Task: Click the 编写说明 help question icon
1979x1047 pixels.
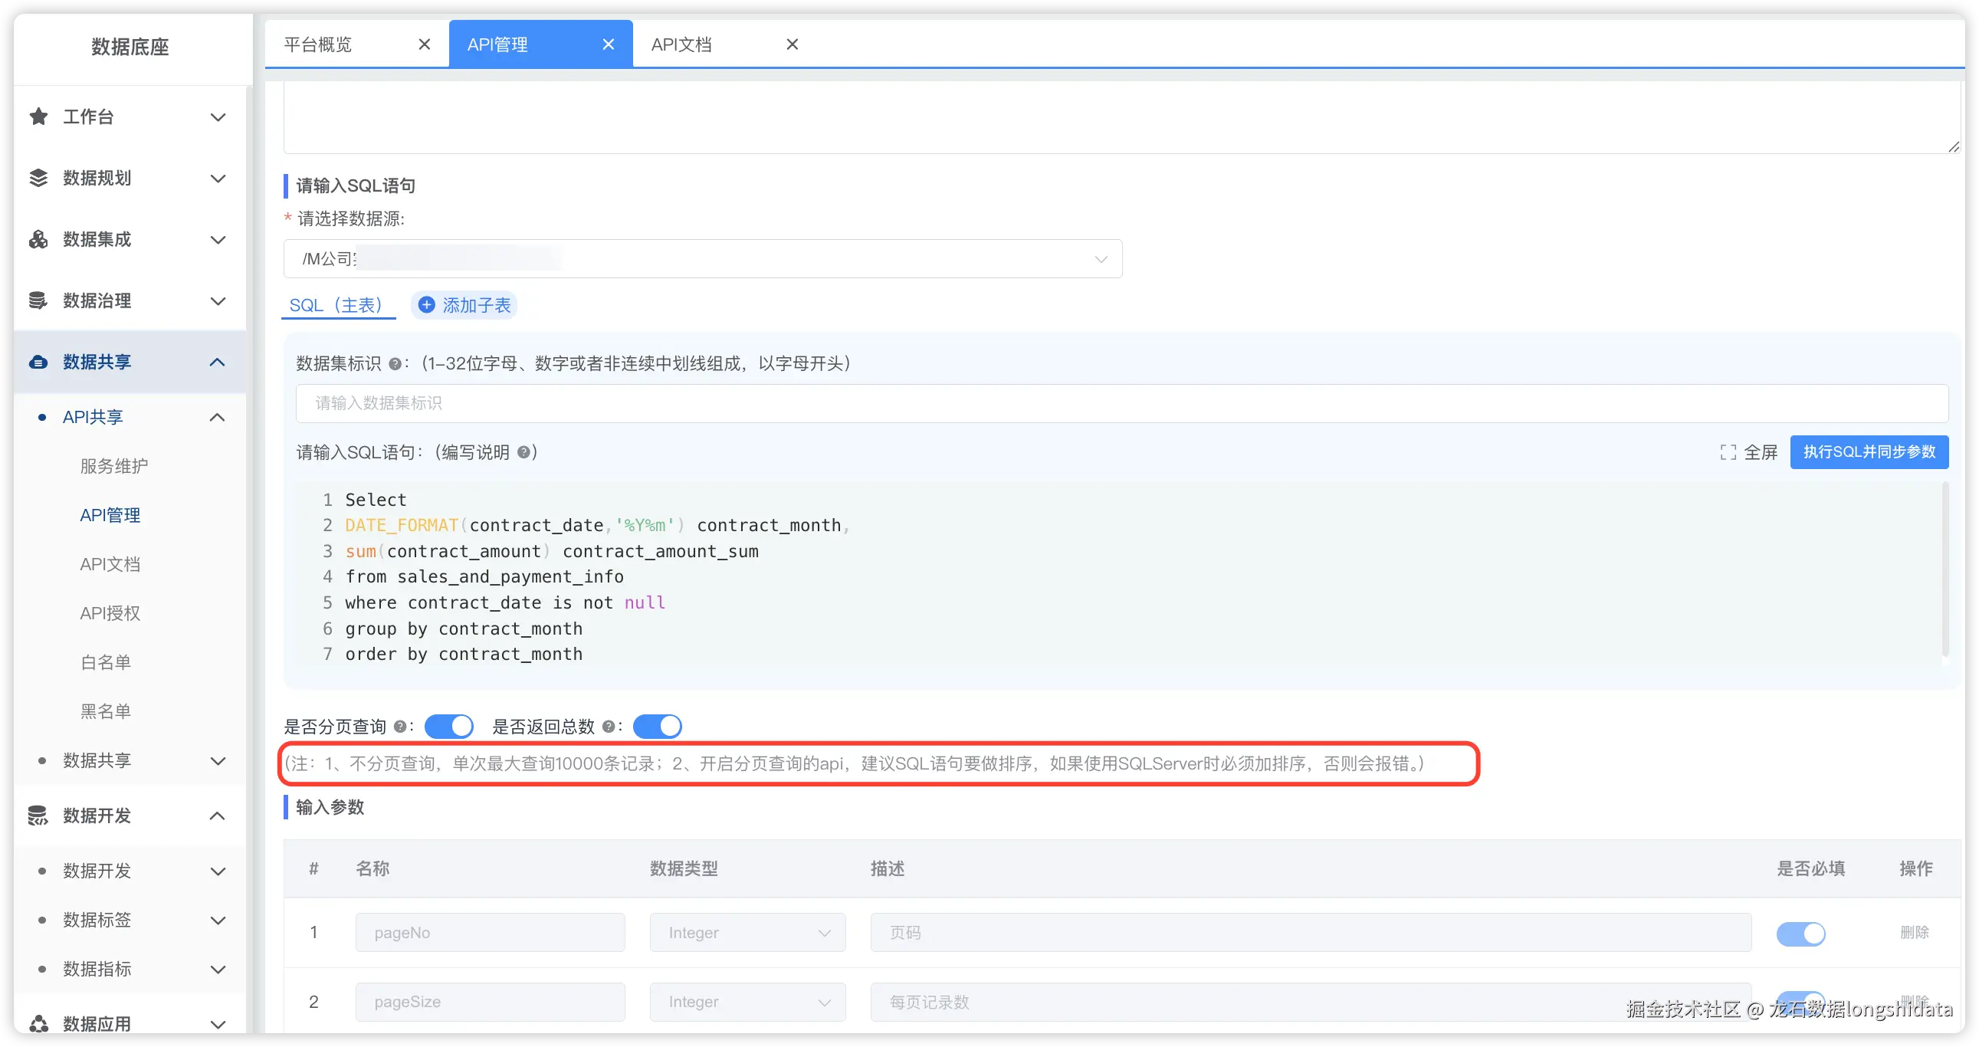Action: click(x=524, y=452)
